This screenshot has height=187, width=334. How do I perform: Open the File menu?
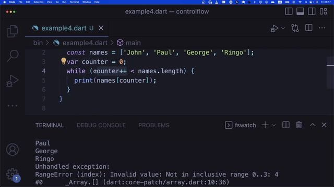tap(20, 2)
